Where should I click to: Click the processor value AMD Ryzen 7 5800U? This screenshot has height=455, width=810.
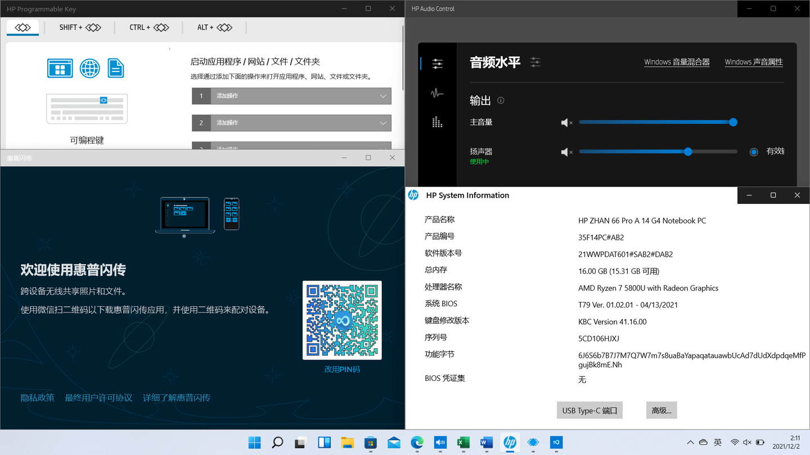[649, 288]
